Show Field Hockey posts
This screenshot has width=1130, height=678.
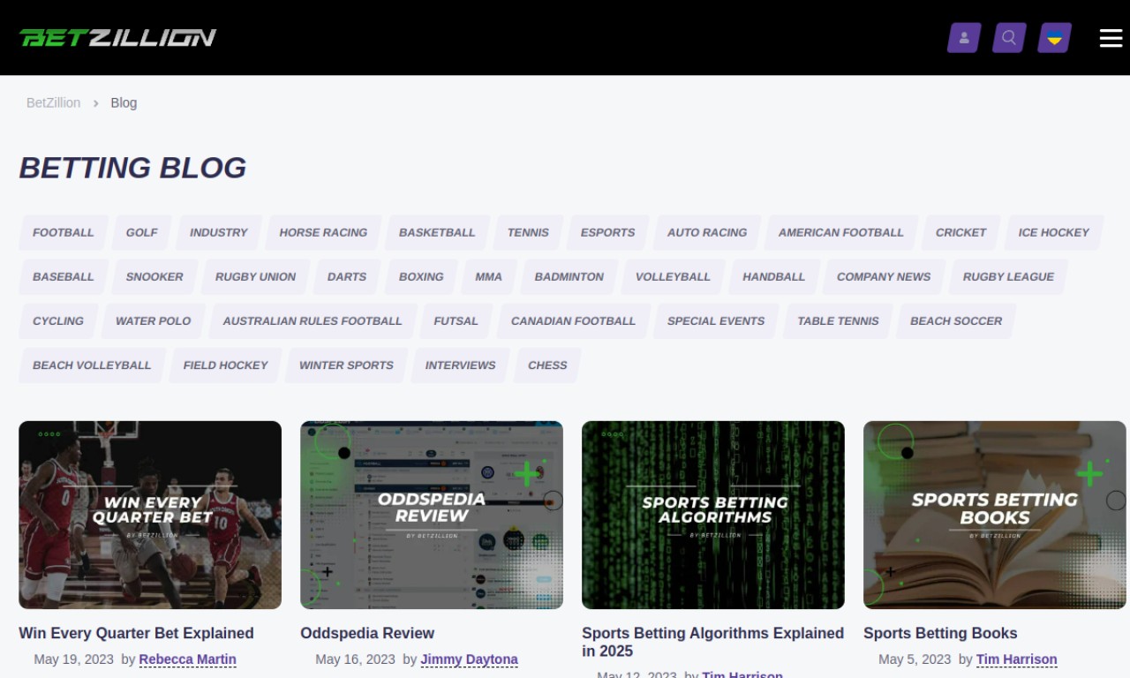[225, 365]
